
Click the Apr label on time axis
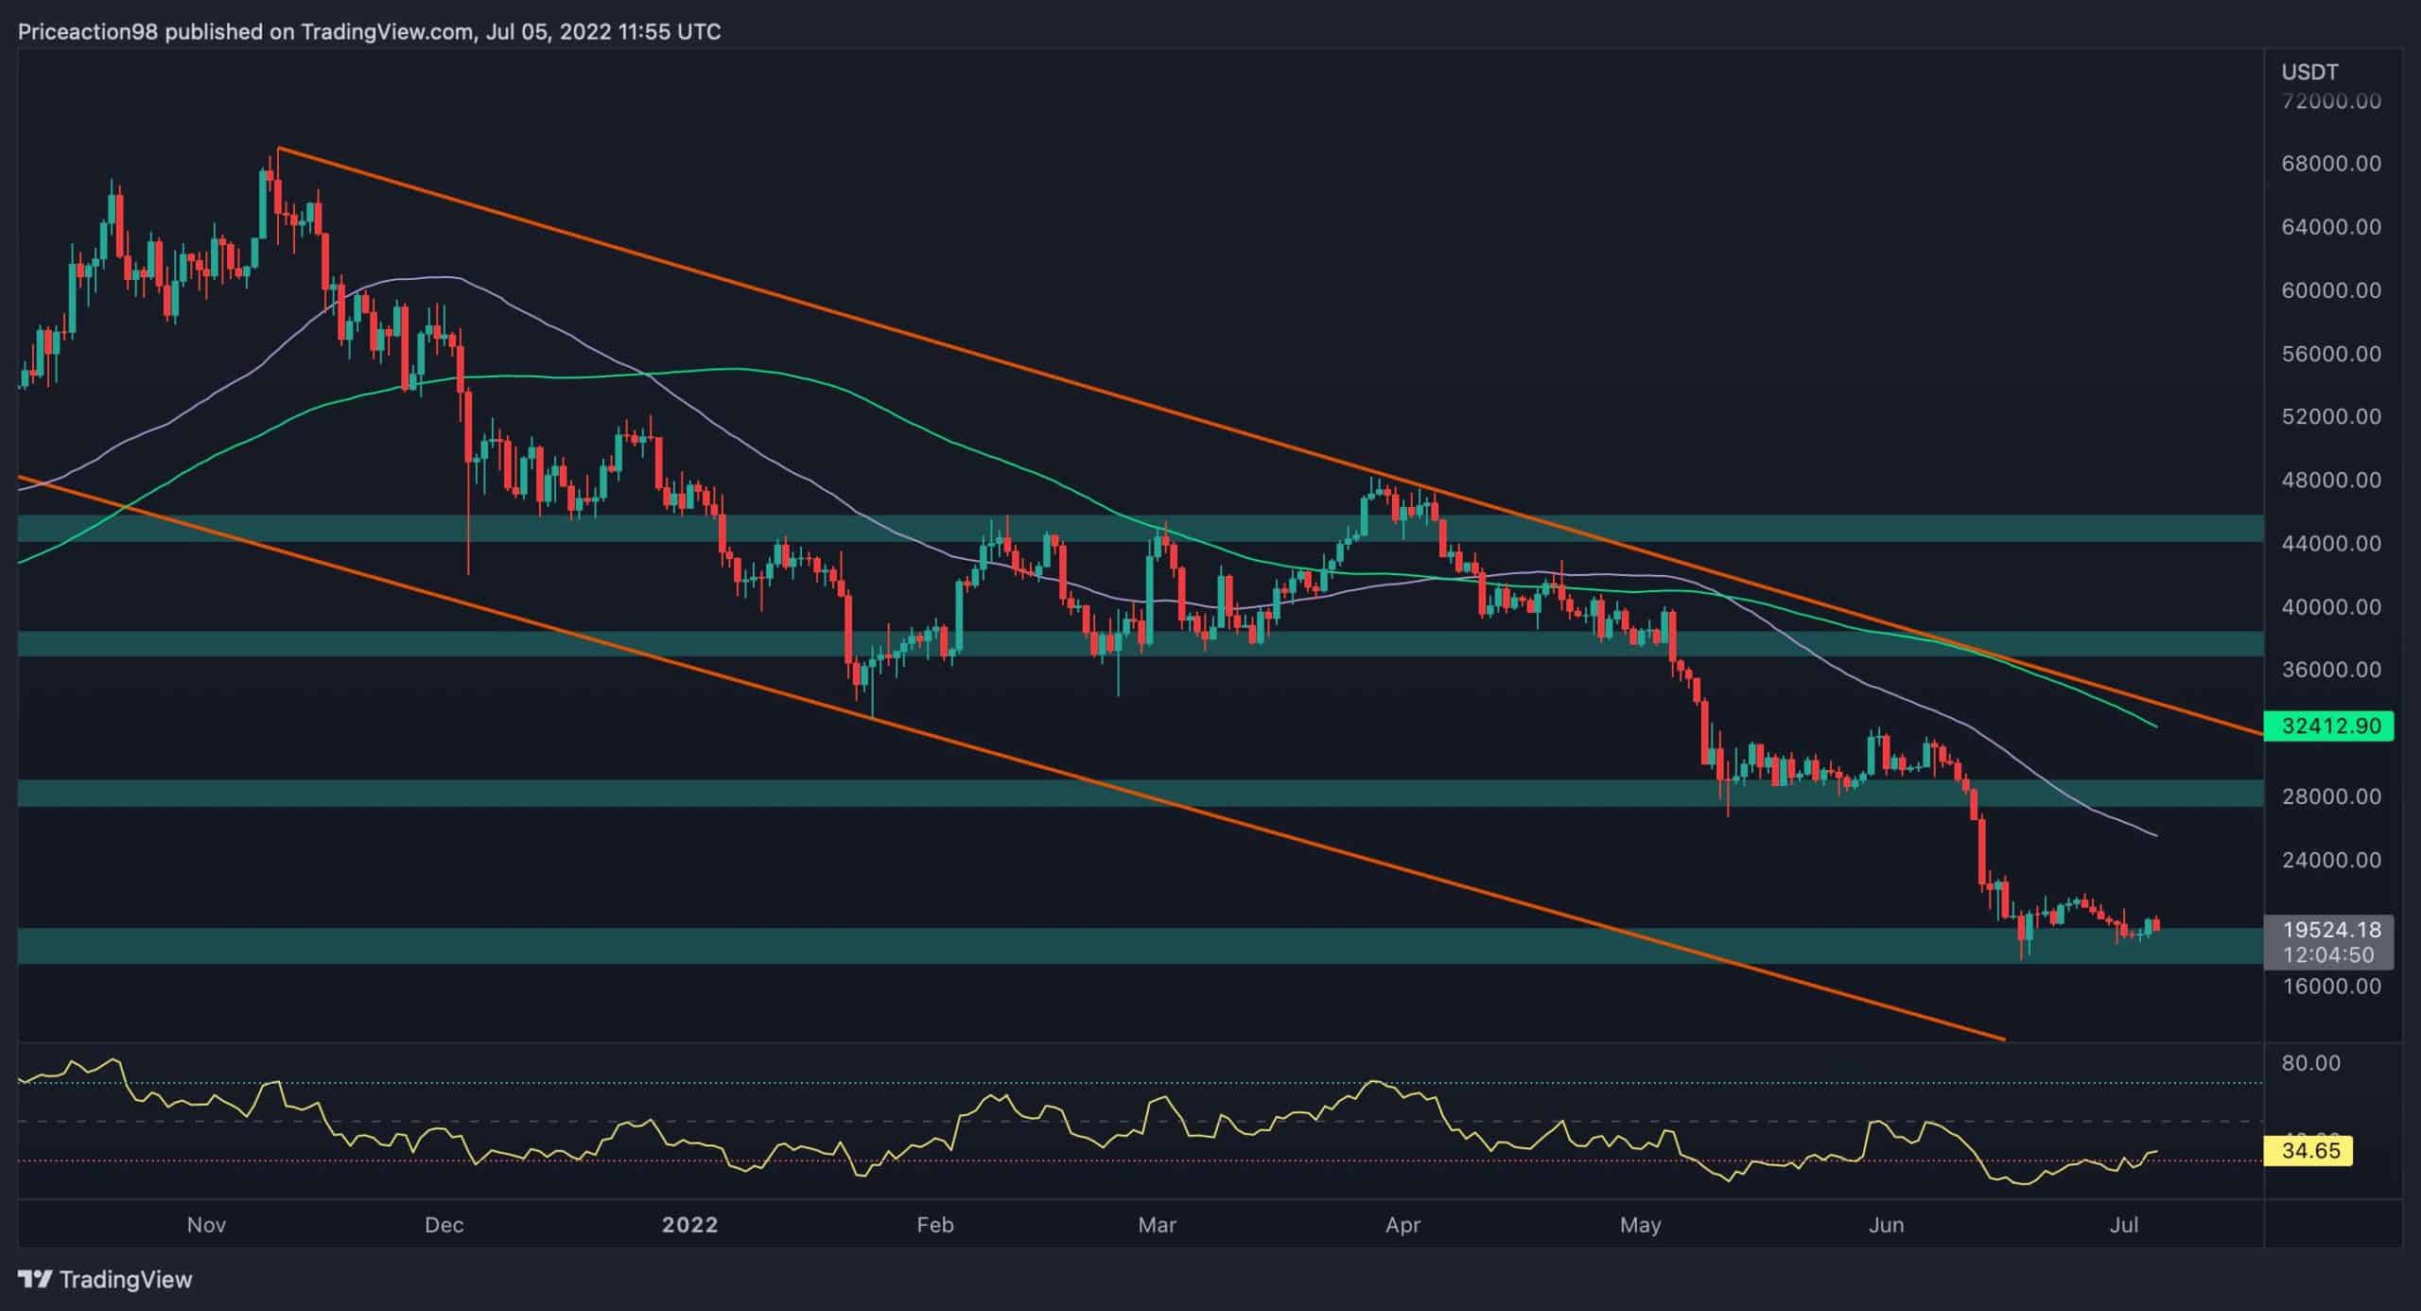(x=1402, y=1225)
